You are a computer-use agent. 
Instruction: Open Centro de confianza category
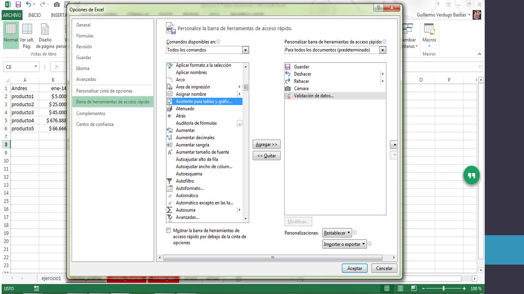(x=113, y=124)
